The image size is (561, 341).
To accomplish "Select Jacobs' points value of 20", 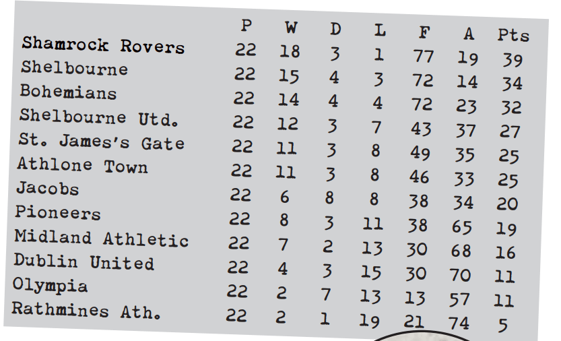I will [x=507, y=204].
